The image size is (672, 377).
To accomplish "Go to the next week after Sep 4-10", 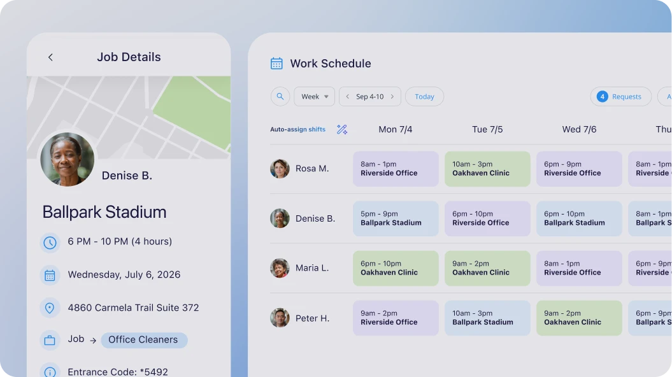I will 392,96.
